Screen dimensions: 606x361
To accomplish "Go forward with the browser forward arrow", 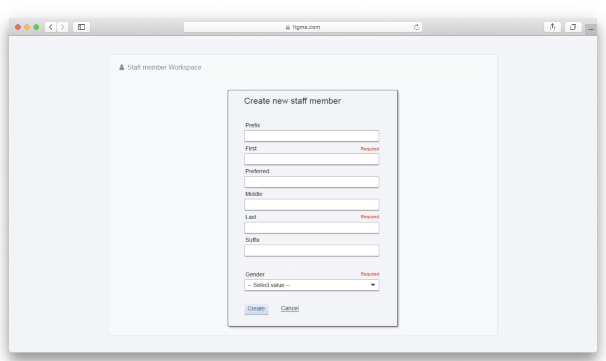I will coord(63,27).
